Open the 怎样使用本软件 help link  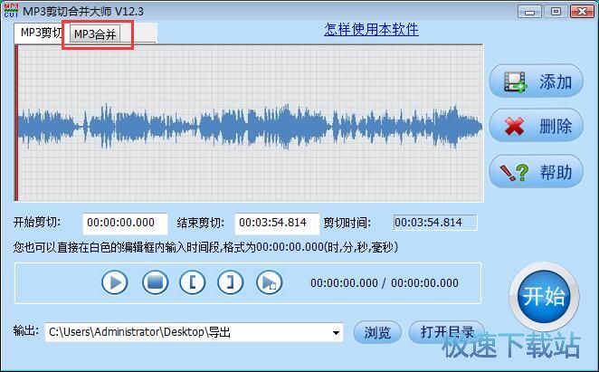[x=371, y=30]
